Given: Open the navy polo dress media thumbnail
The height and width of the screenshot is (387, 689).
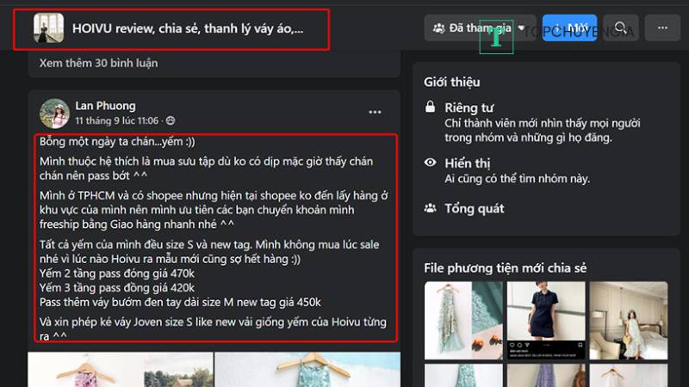Looking at the screenshot, I should (x=546, y=321).
